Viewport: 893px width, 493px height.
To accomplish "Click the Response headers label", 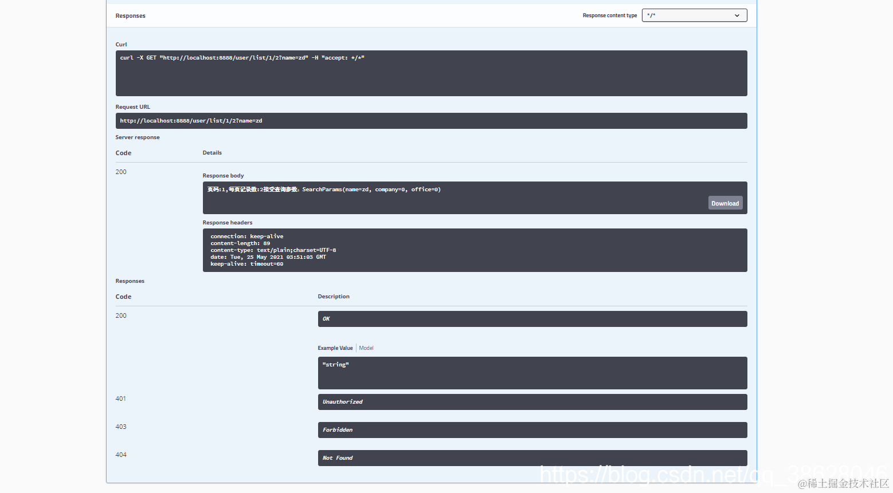I will [x=228, y=223].
